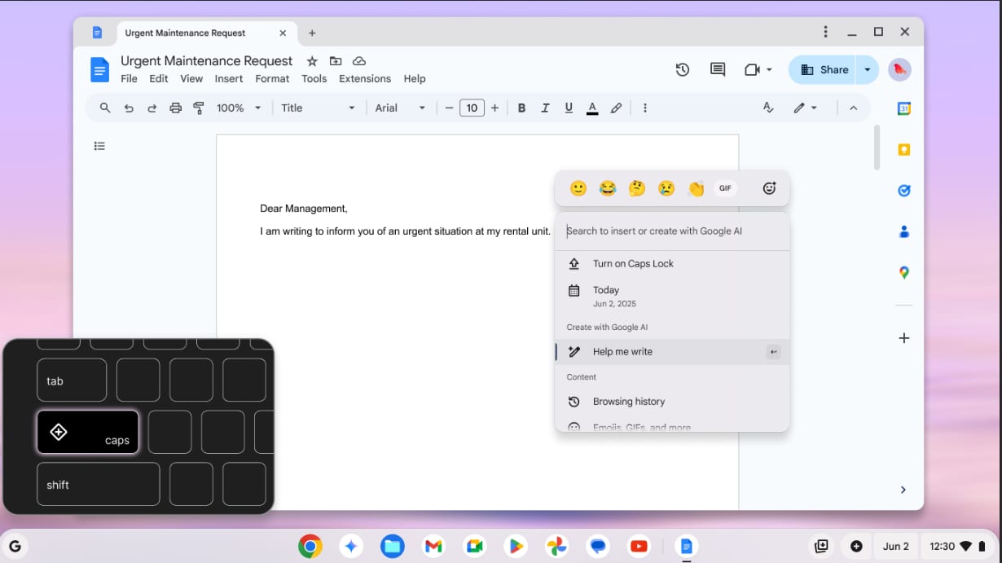Viewport: 1002px width, 563px height.
Task: Expand the Arial font dropdown
Action: [x=400, y=108]
